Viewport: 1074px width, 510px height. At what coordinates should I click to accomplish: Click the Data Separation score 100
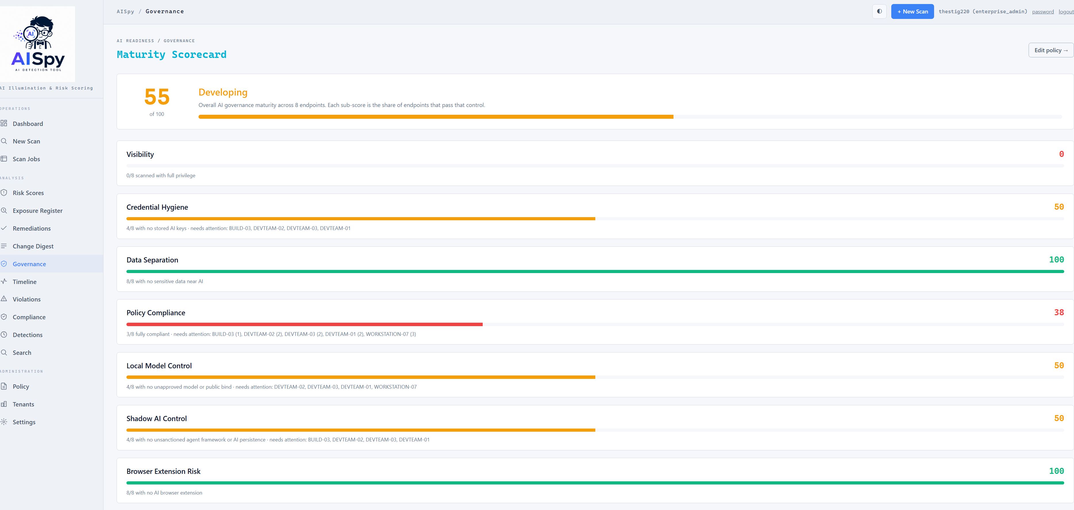1056,260
